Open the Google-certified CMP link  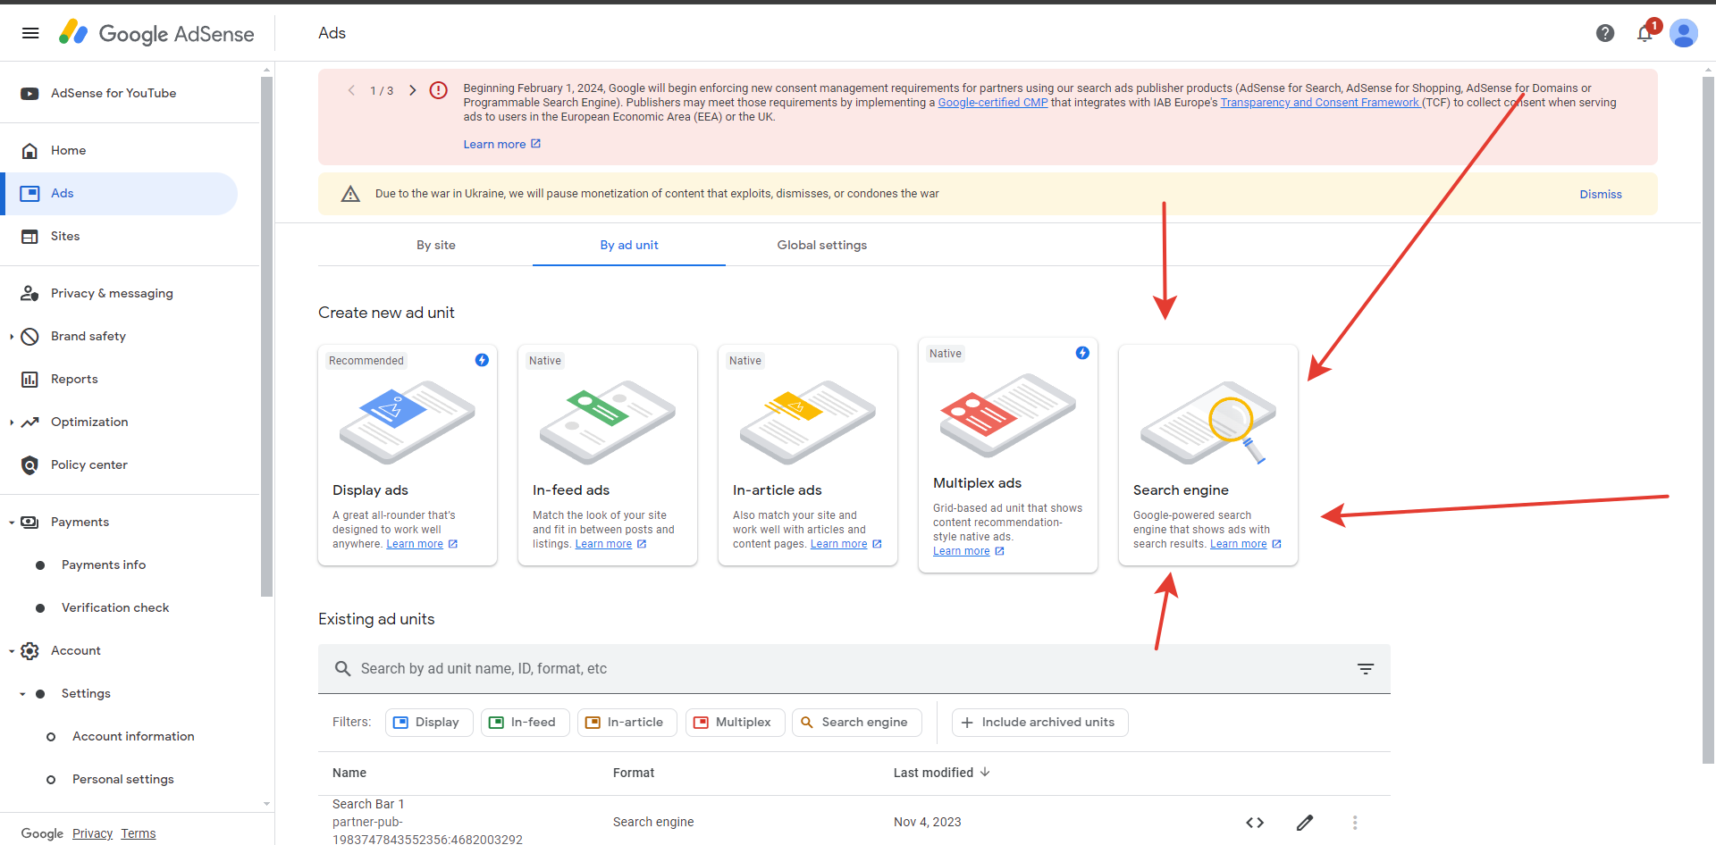pyautogui.click(x=993, y=103)
